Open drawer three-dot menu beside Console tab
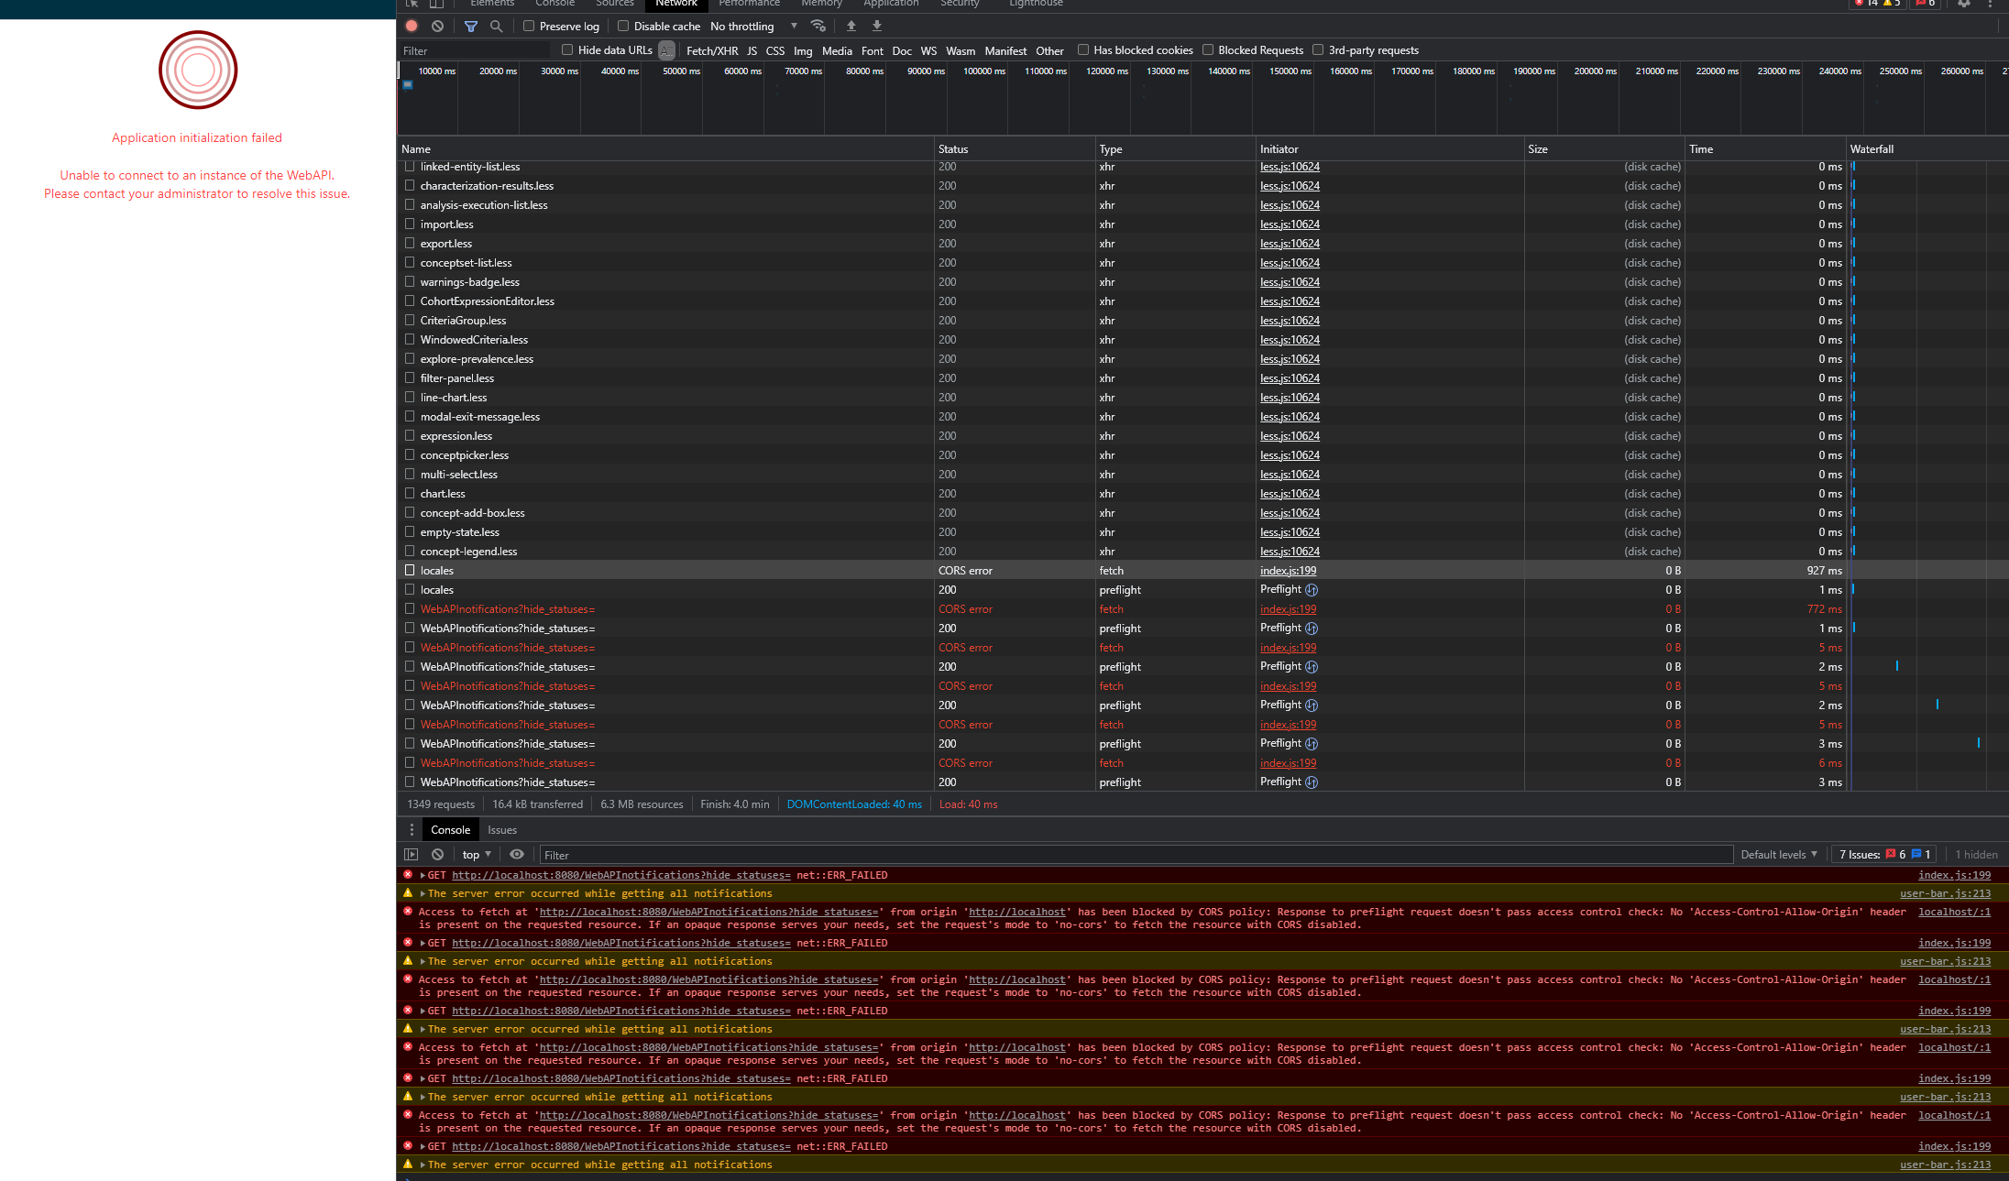 (412, 830)
